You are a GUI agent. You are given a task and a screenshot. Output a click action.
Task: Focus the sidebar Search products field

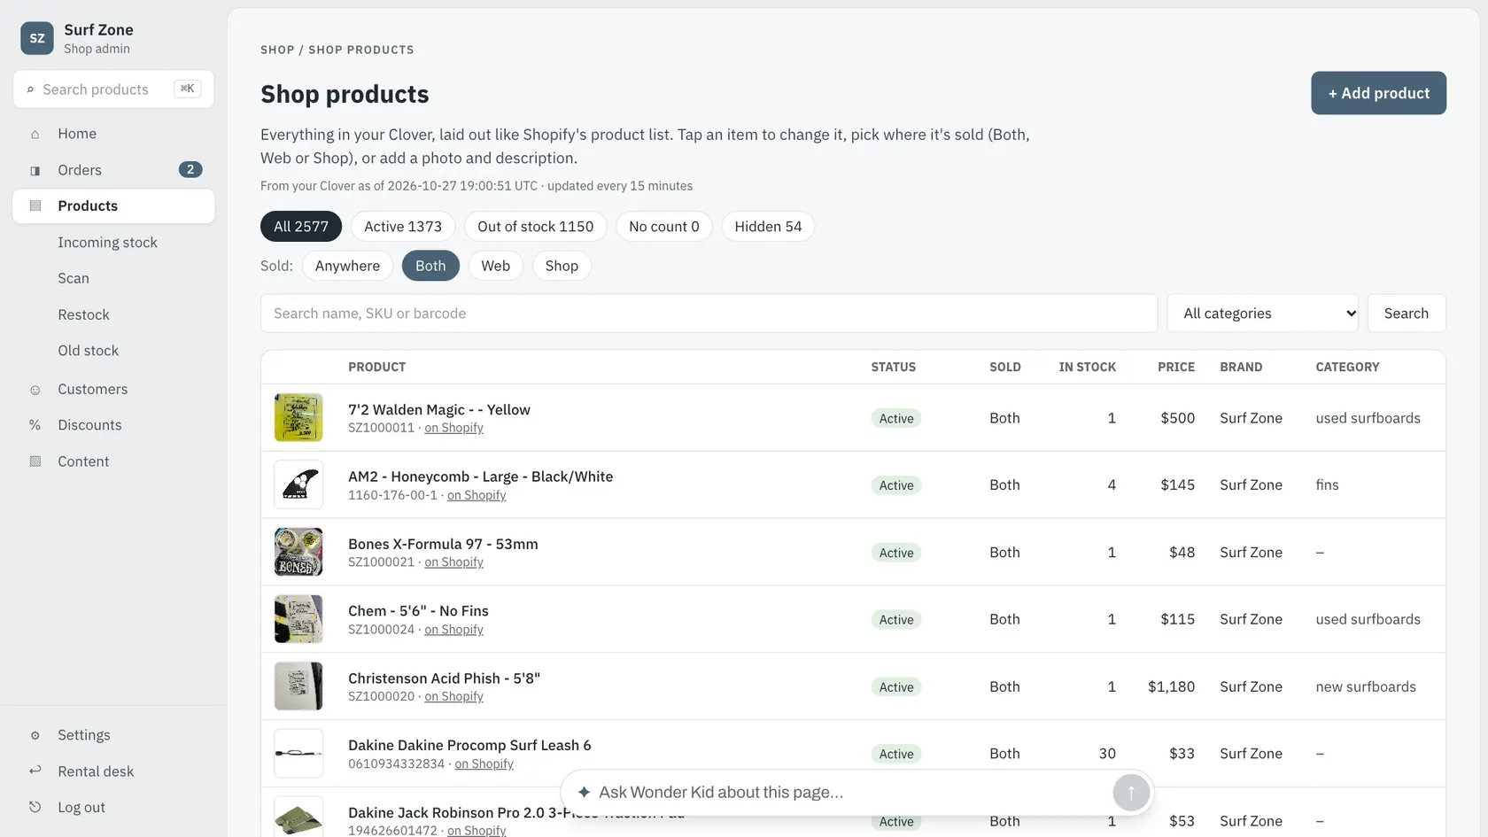point(113,89)
